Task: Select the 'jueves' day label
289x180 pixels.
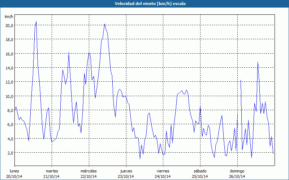Action: click(126, 171)
